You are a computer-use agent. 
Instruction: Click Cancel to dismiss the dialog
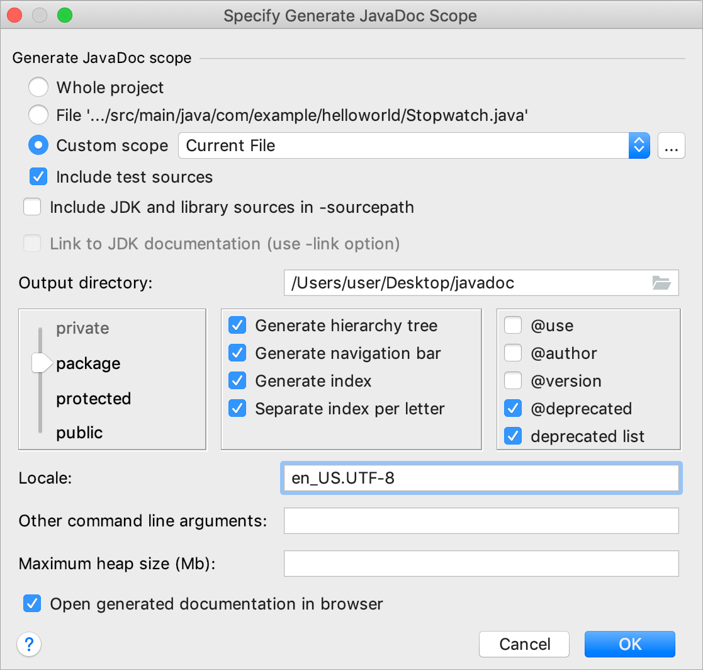point(524,644)
